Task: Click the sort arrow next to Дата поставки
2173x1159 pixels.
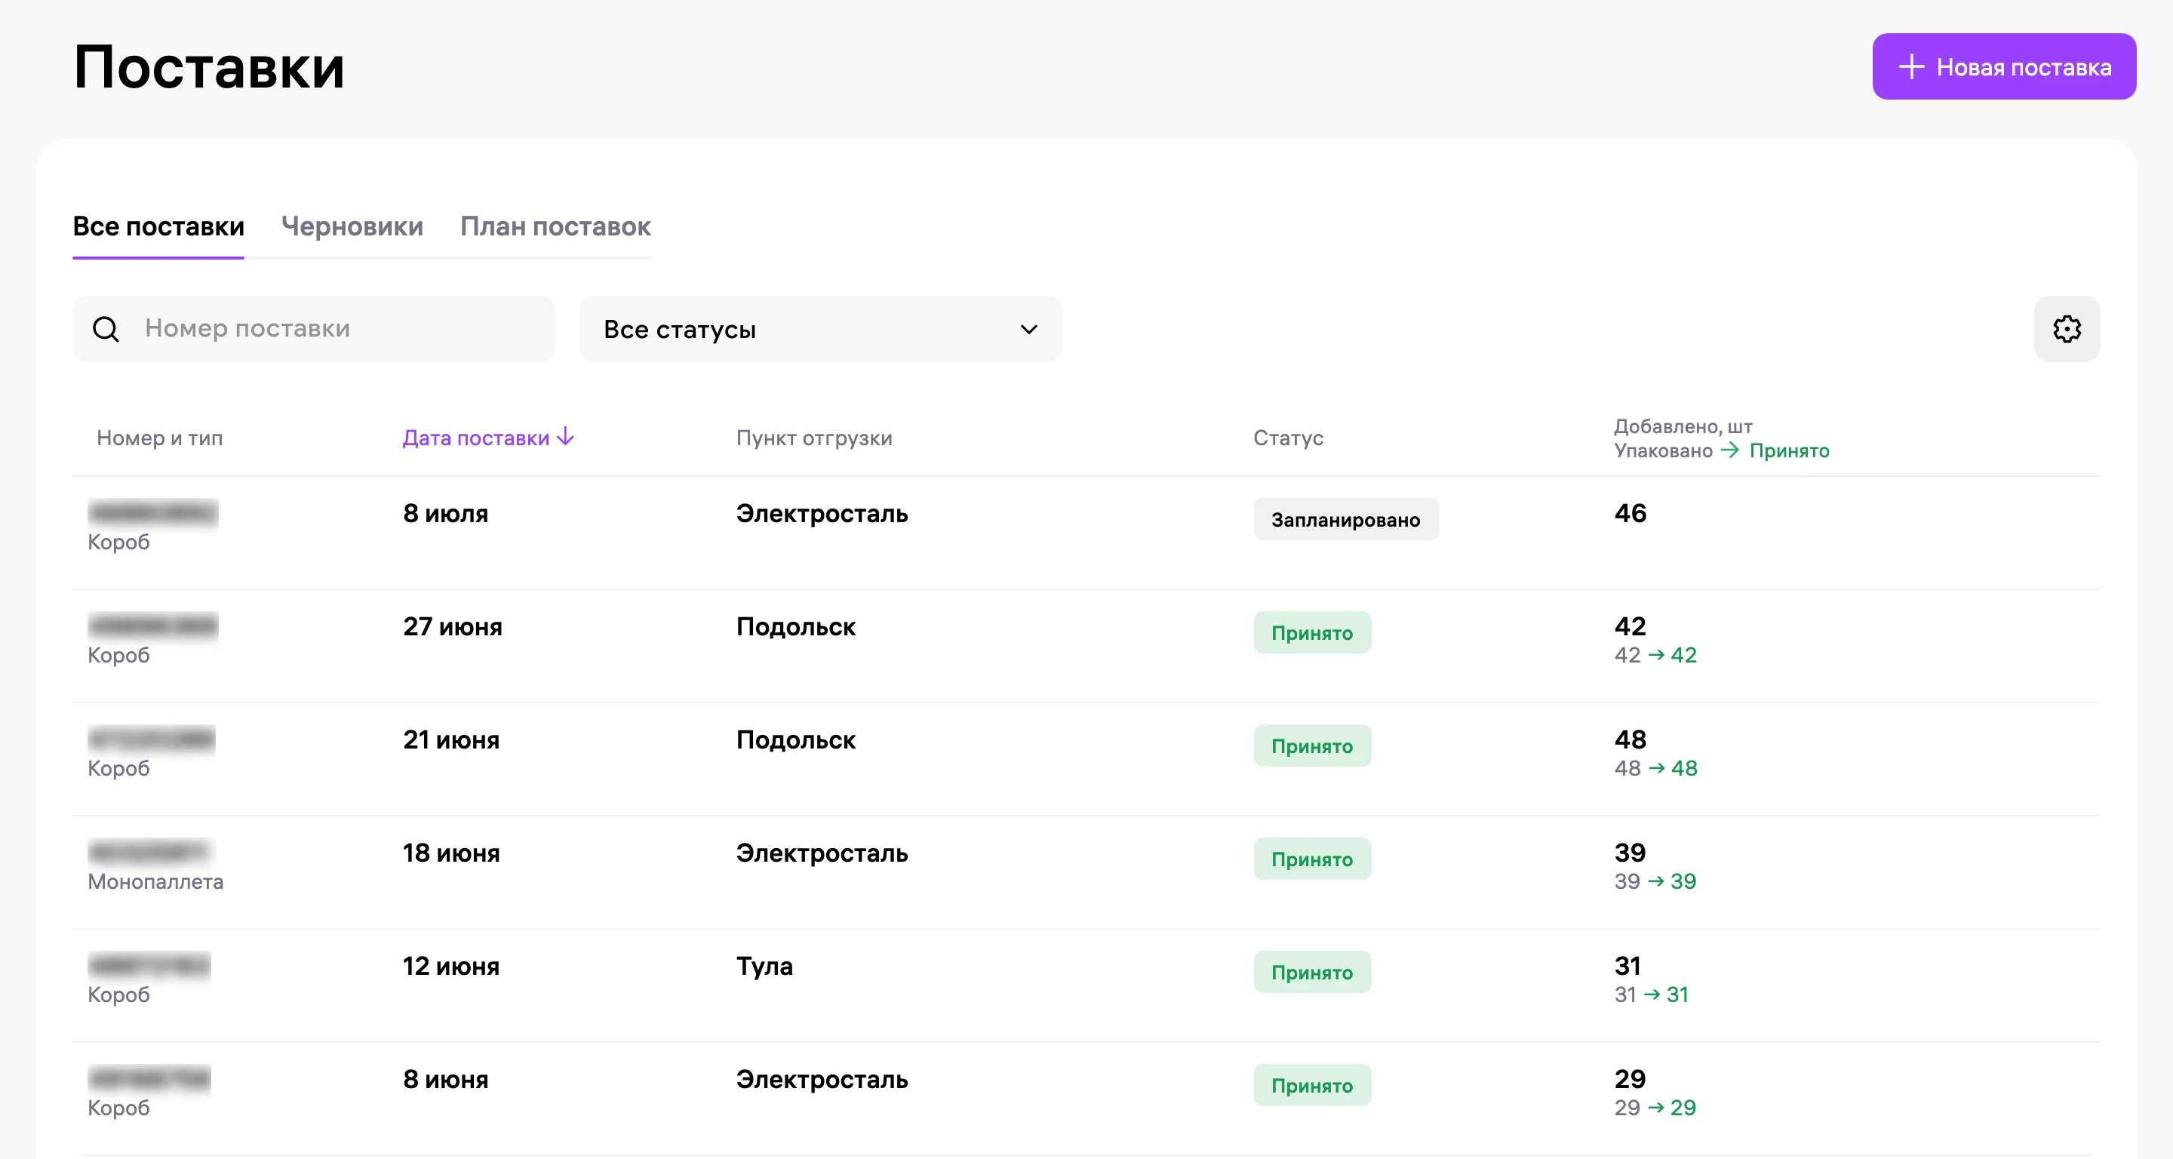Action: click(566, 436)
